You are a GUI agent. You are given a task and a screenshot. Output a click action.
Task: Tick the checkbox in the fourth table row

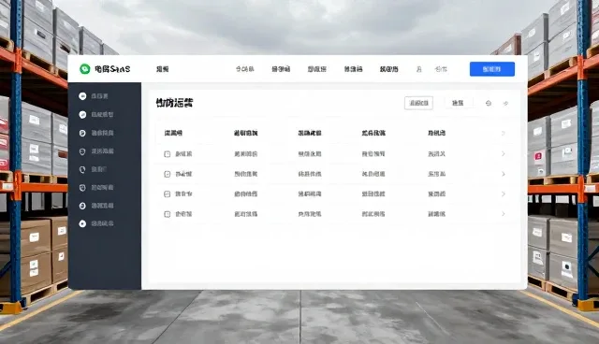point(167,214)
